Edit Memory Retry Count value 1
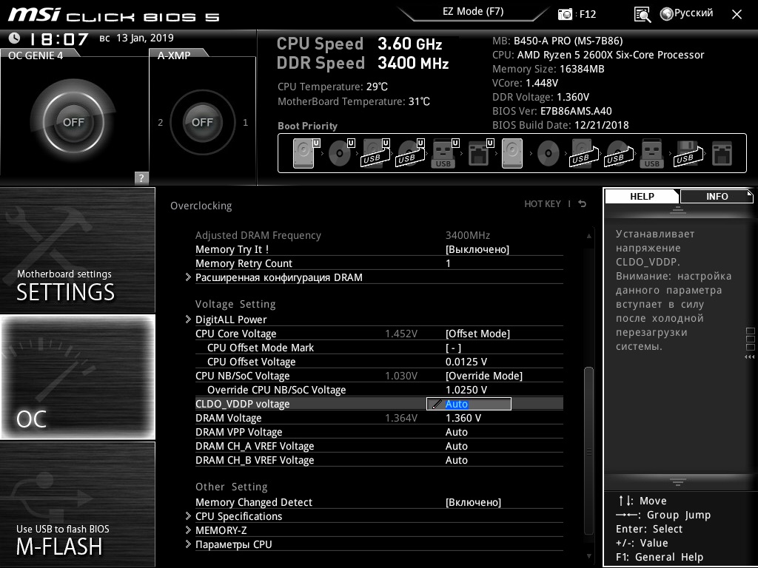Viewport: 758px width, 568px height. [448, 264]
